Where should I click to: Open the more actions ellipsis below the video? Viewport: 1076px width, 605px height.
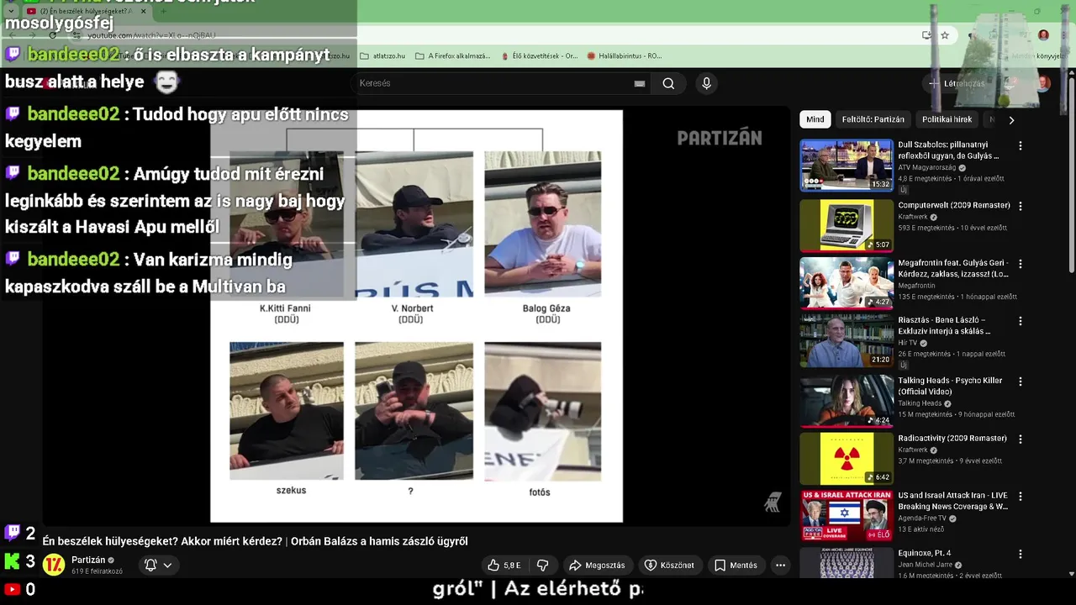[x=780, y=566]
